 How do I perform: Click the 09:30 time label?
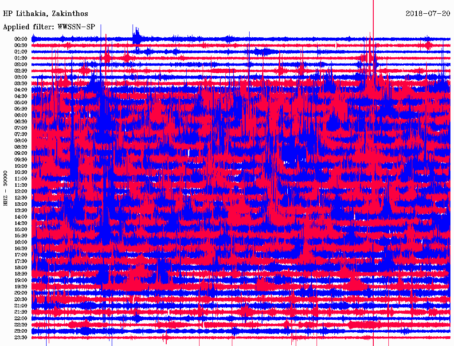[x=21, y=160]
